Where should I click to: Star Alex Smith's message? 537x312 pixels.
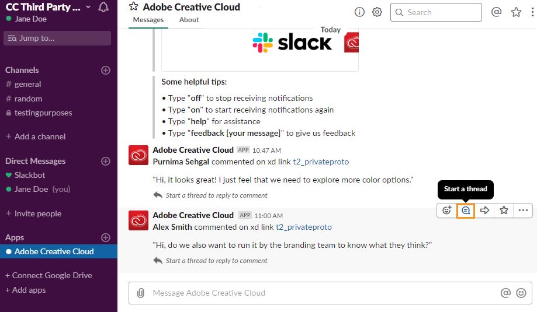(504, 211)
